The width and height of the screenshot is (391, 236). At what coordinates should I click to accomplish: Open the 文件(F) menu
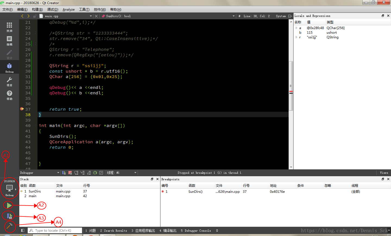(8, 9)
